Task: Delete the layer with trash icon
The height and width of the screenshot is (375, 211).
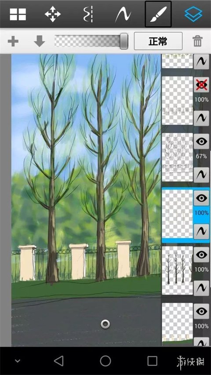Action: point(197,41)
